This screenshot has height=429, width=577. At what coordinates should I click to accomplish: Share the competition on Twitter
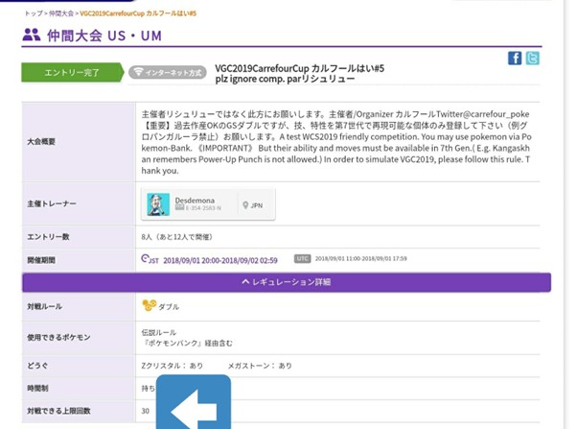pos(533,59)
